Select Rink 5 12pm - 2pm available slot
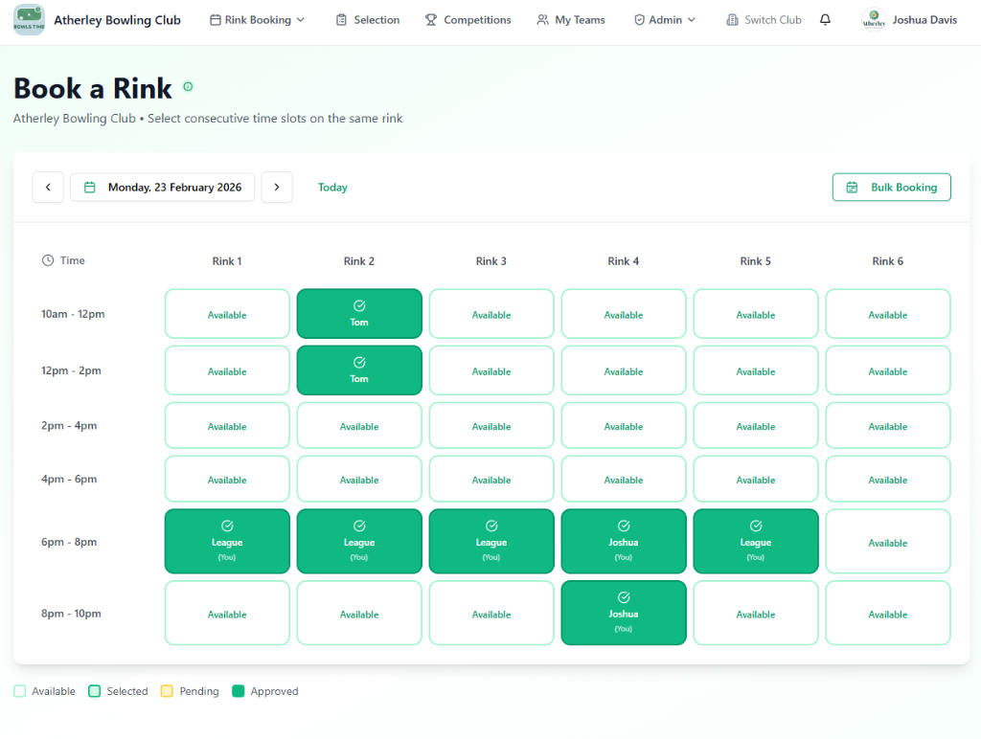 pyautogui.click(x=756, y=370)
